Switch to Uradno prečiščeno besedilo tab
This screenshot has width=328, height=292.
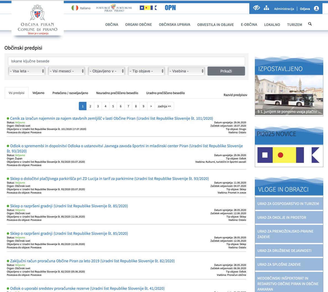pos(165,93)
